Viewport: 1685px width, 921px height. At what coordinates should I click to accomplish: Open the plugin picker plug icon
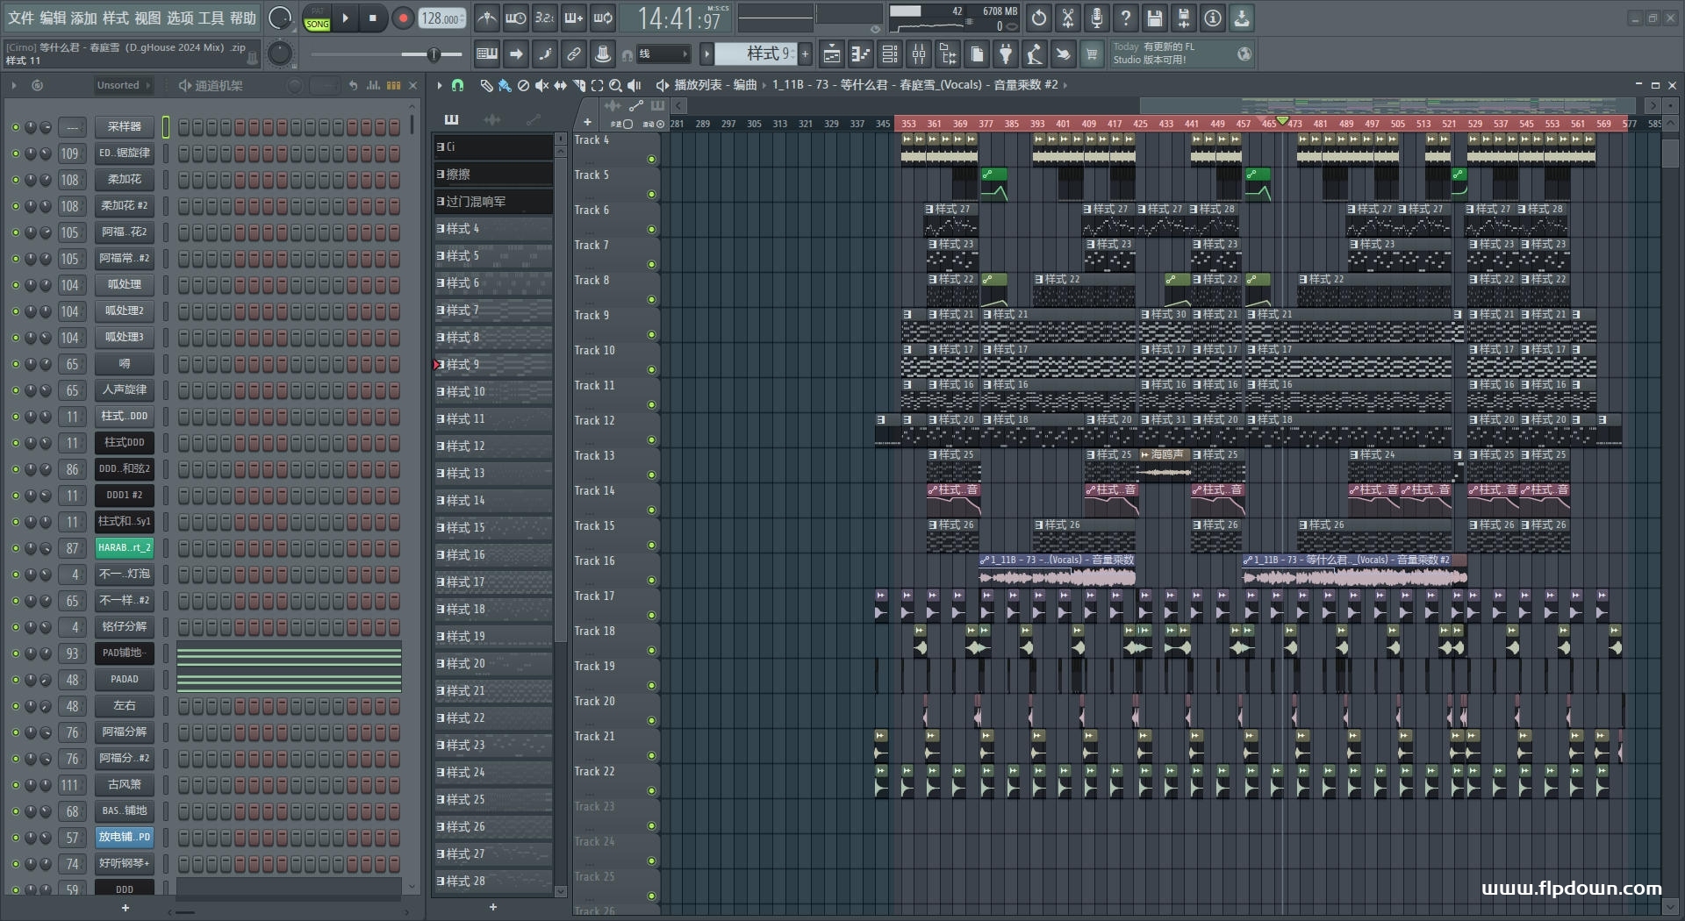(x=1006, y=54)
